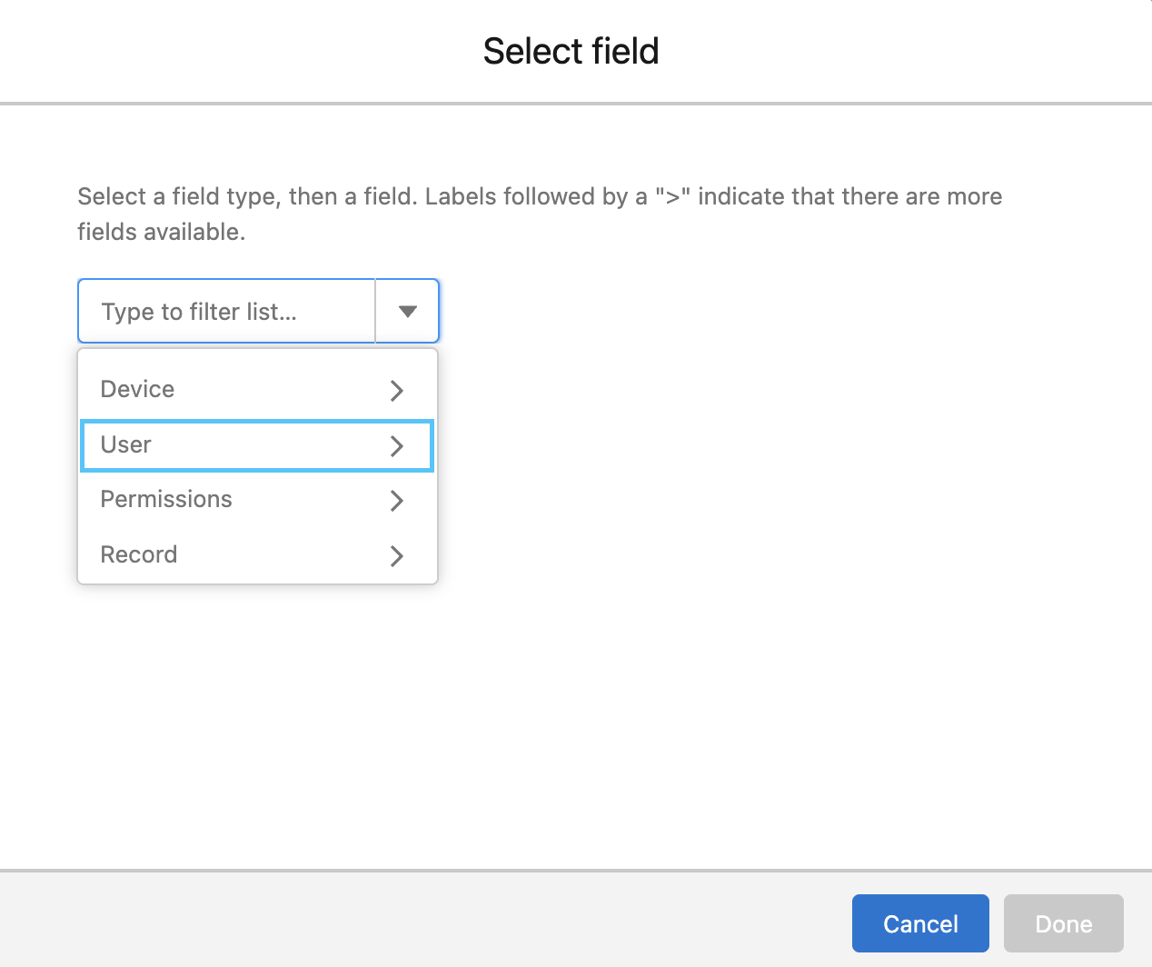1152x967 pixels.
Task: Click the 'fields available.' text line
Action: [x=162, y=233]
